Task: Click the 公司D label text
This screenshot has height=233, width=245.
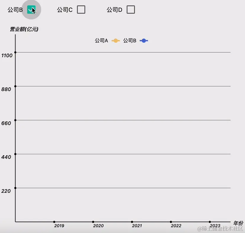Action: [114, 9]
